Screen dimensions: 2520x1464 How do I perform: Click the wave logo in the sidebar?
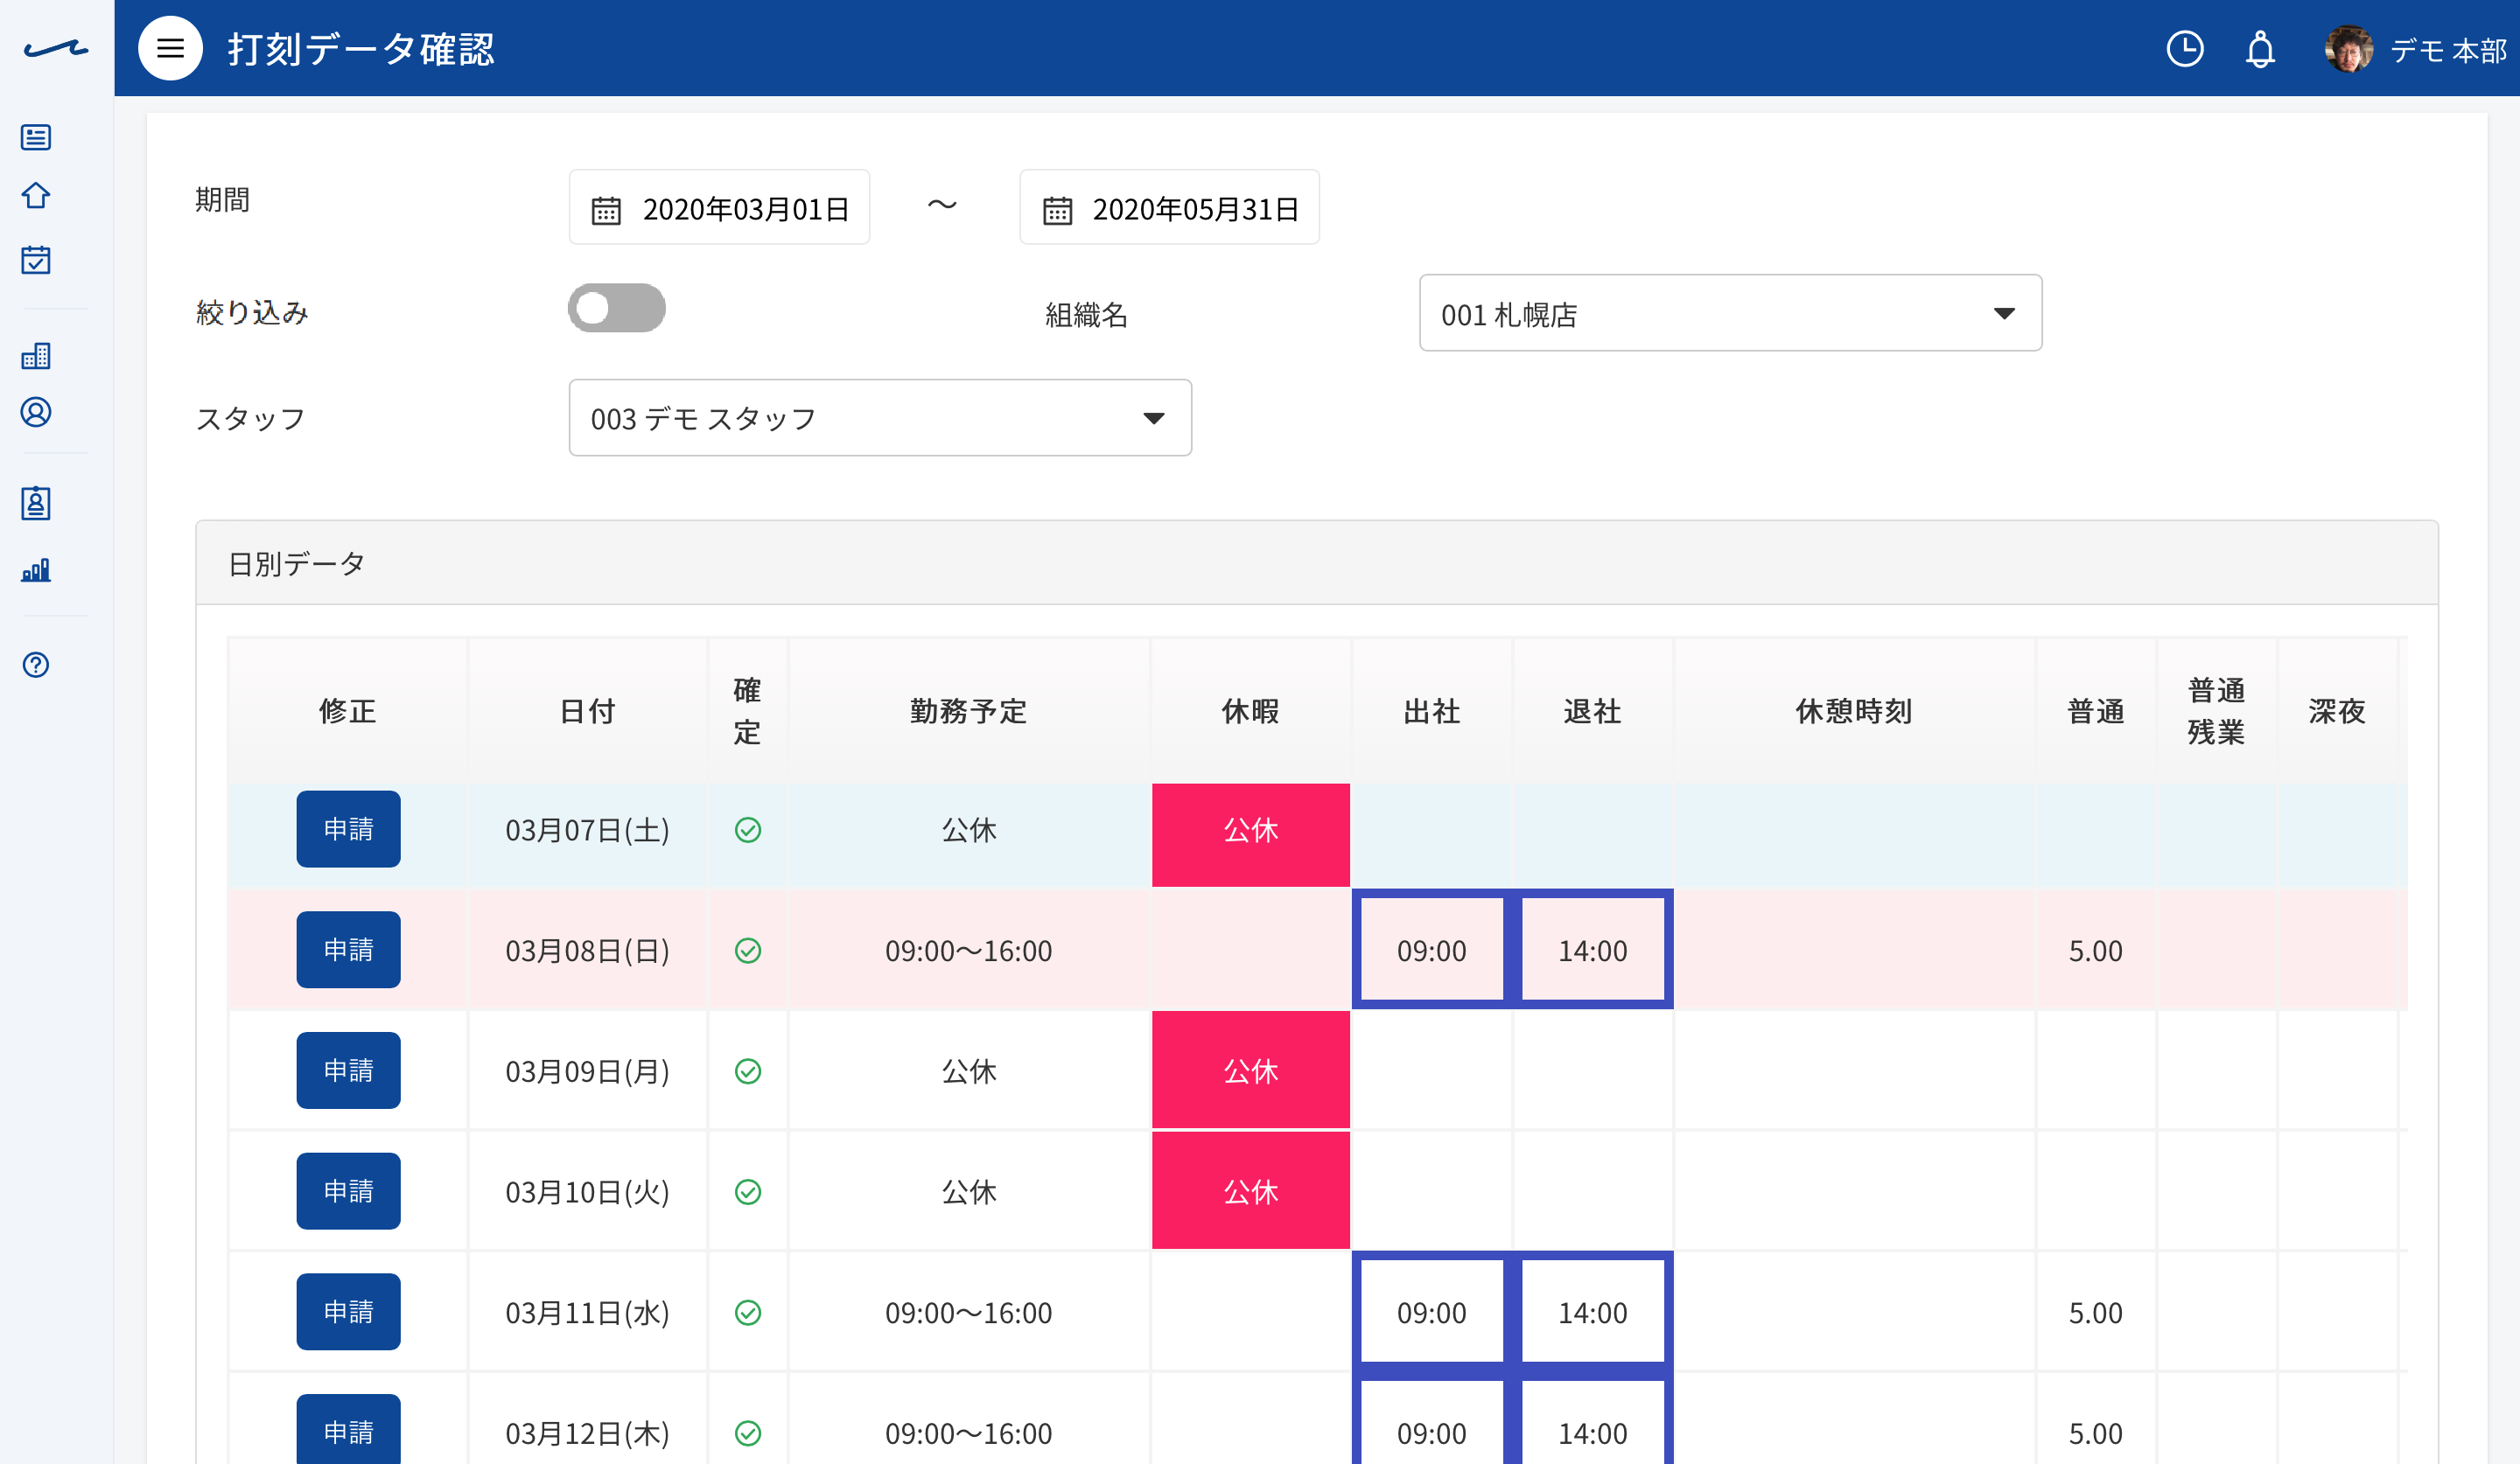(x=56, y=48)
